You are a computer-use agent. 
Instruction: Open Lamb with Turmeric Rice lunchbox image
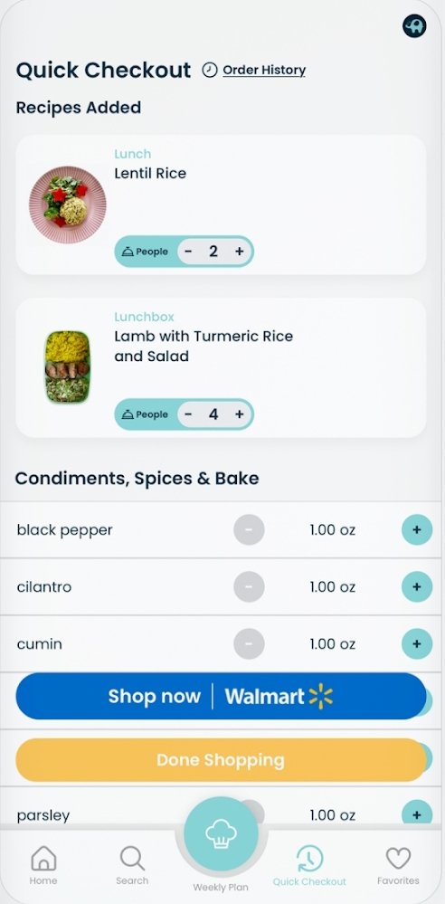(x=68, y=366)
